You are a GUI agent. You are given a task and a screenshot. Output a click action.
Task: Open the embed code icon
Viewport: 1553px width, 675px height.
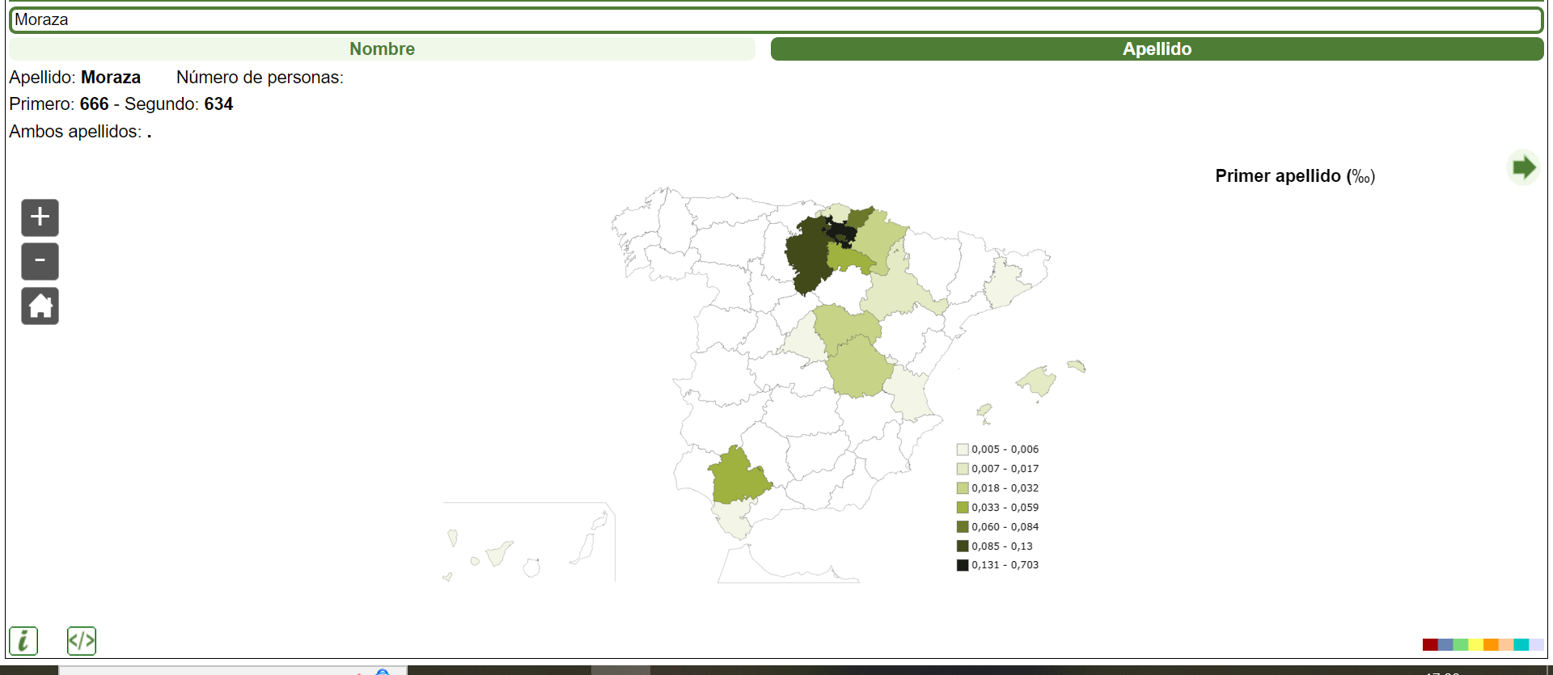pos(82,641)
